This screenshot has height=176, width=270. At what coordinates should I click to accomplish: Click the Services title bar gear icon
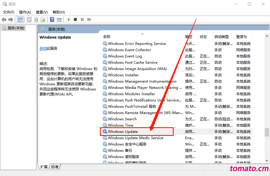coord(5,4)
